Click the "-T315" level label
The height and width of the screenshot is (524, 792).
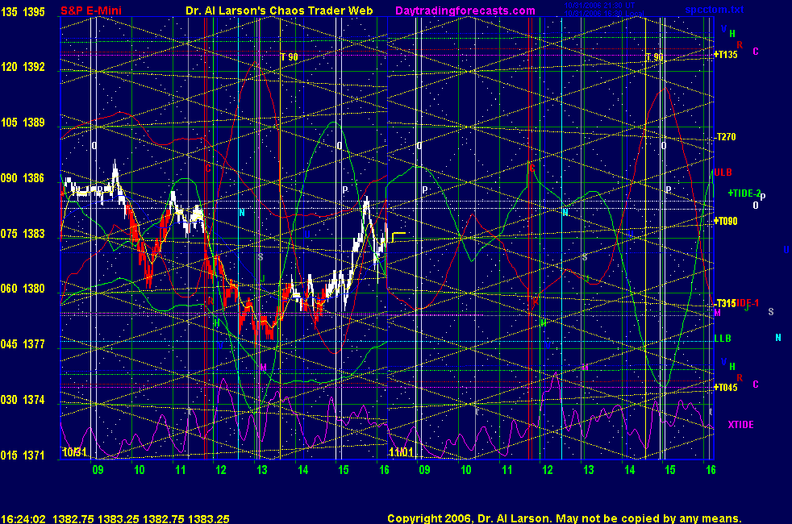725,303
